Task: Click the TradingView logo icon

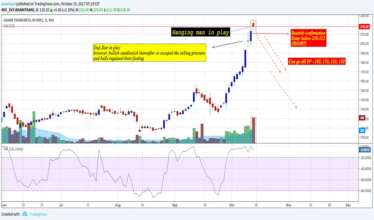Action: click(24, 214)
